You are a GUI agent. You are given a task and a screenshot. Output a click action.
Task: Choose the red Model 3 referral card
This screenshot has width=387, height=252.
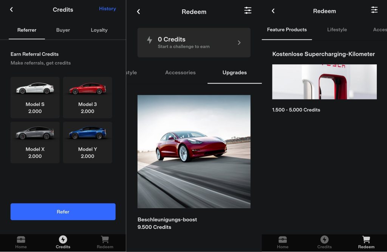tap(87, 98)
